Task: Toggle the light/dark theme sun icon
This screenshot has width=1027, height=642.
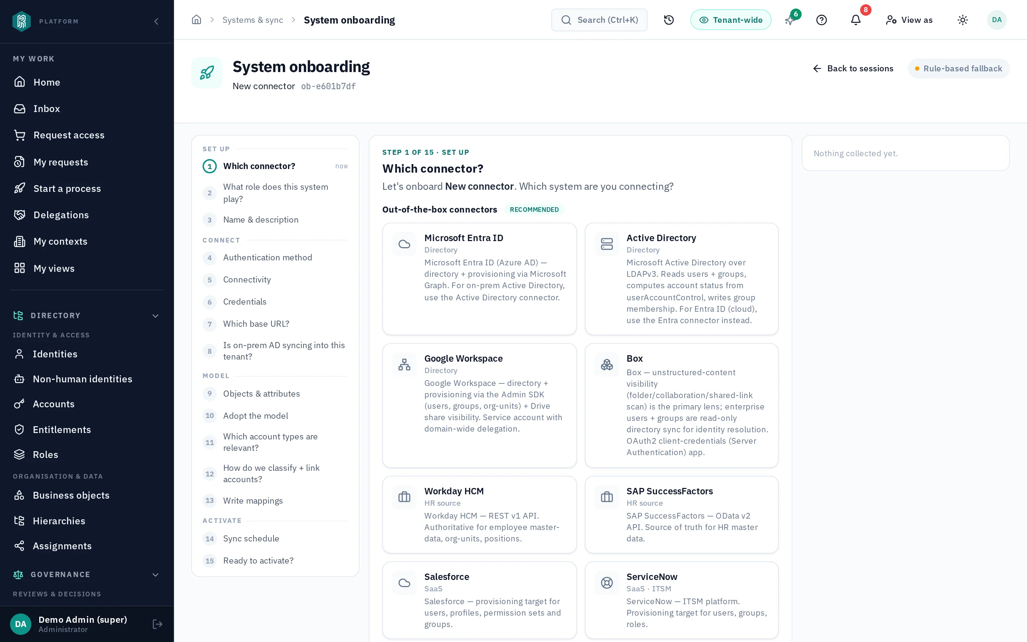Action: (x=963, y=20)
